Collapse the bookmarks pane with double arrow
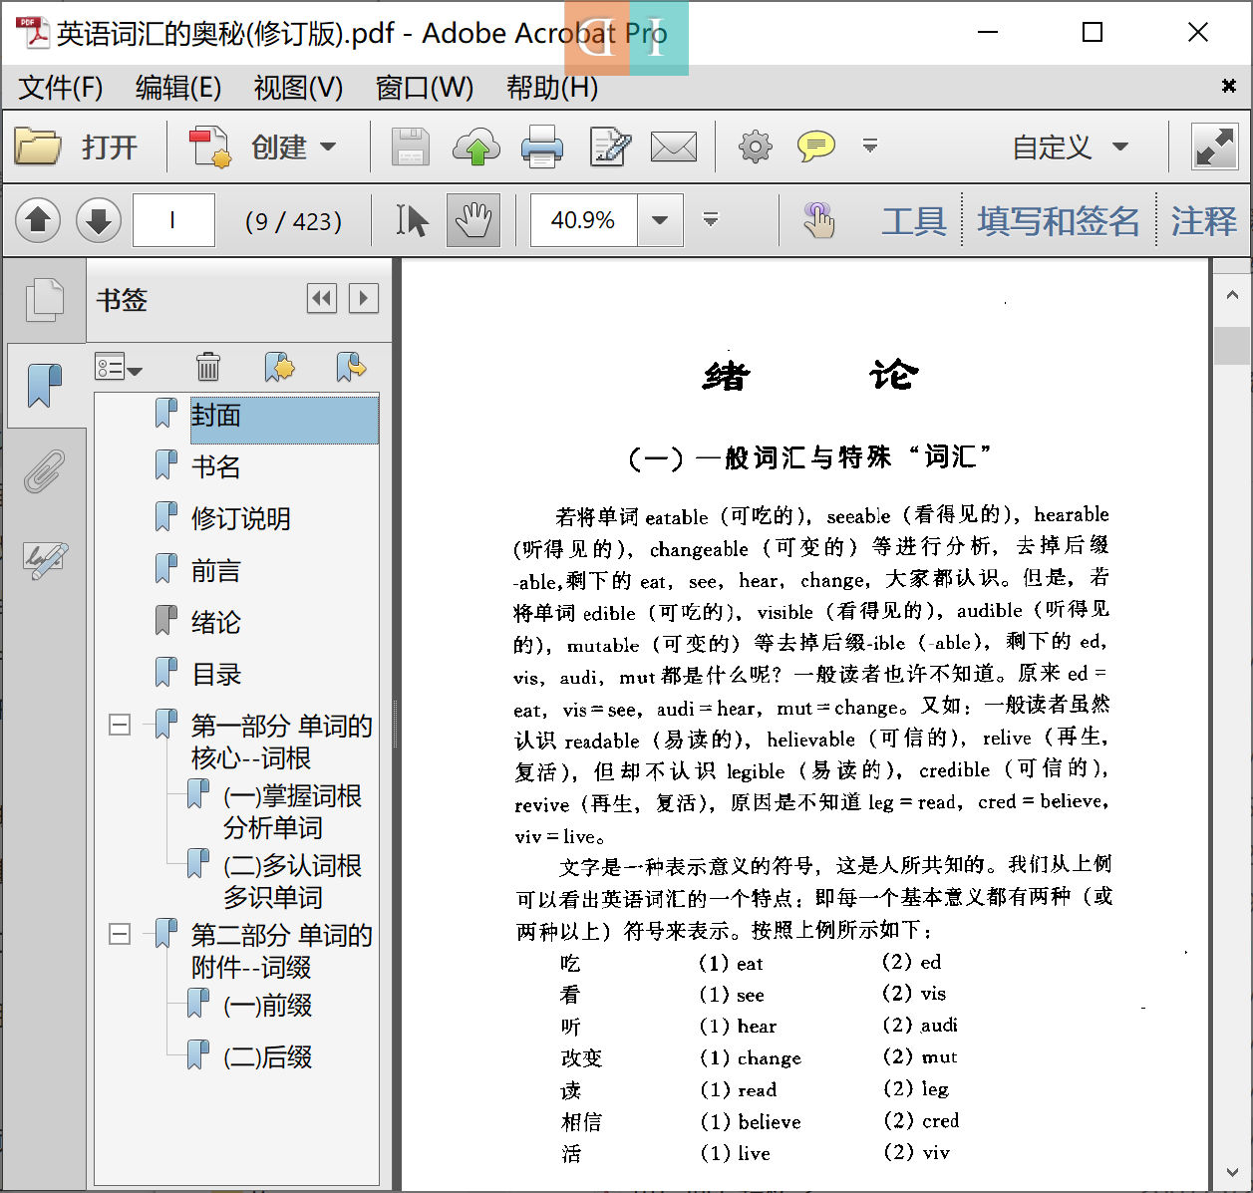The image size is (1253, 1193). 322,298
